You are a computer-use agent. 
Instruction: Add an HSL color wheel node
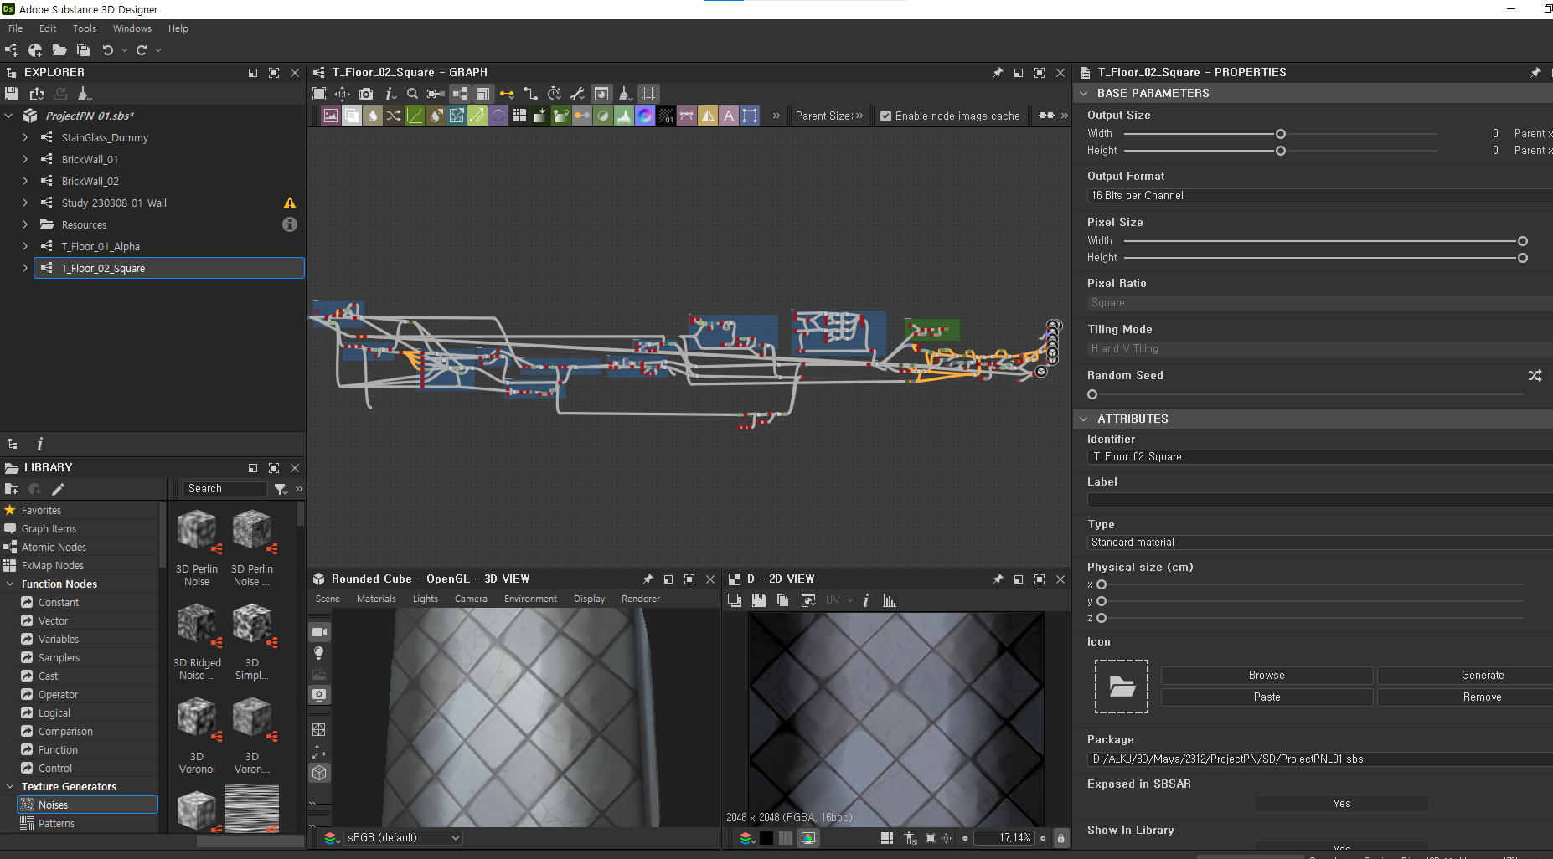pyautogui.click(x=645, y=116)
